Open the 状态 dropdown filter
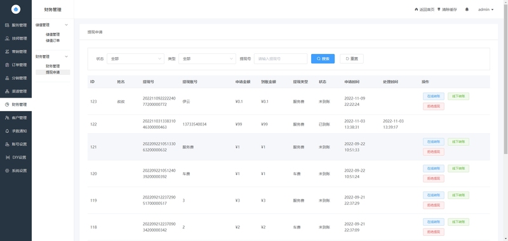 (135, 59)
